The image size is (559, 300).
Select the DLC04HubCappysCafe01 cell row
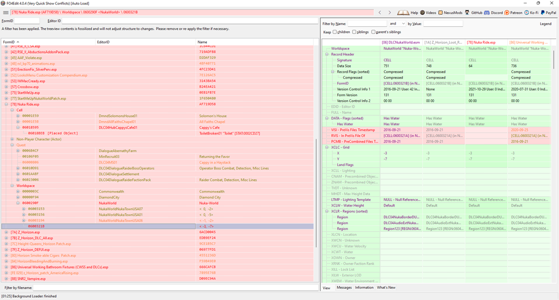point(158,128)
